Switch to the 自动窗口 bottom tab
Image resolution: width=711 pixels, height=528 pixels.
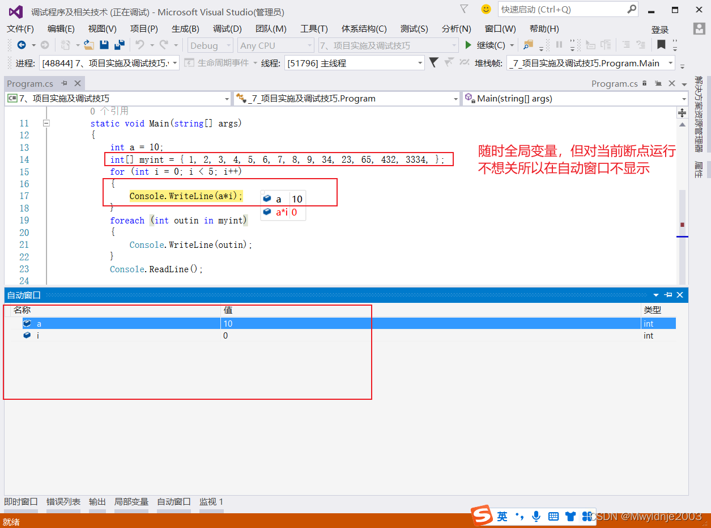[174, 502]
